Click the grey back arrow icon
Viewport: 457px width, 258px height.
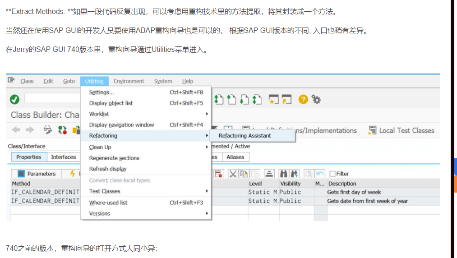(x=16, y=130)
